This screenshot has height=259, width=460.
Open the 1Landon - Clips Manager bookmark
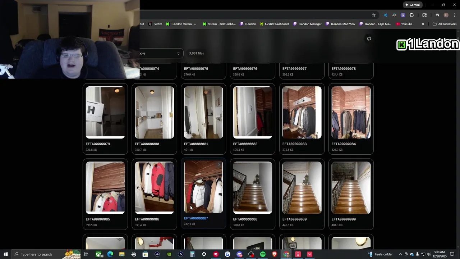pyautogui.click(x=375, y=24)
